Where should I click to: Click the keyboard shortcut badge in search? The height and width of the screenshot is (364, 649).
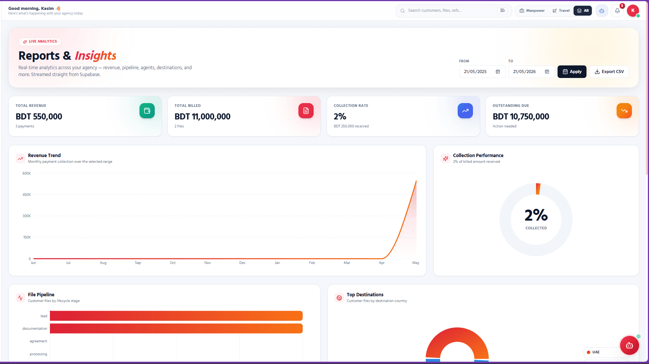pos(503,11)
